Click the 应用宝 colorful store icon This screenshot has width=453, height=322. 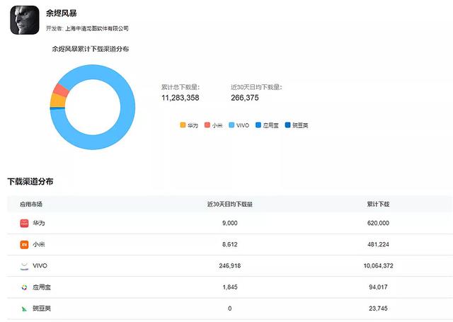25,287
